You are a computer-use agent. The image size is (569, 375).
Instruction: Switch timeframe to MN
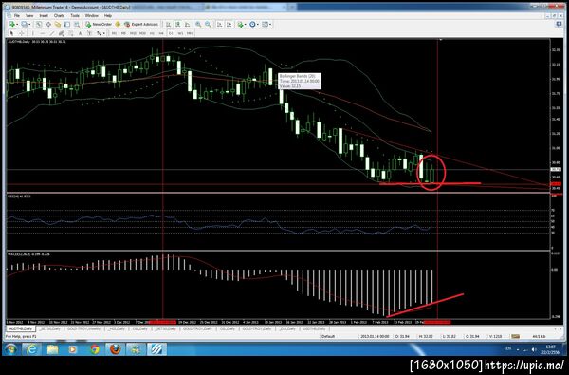pos(190,33)
